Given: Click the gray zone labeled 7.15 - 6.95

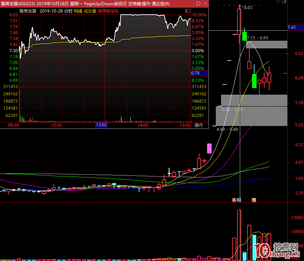Looking at the screenshot, I should point(267,45).
